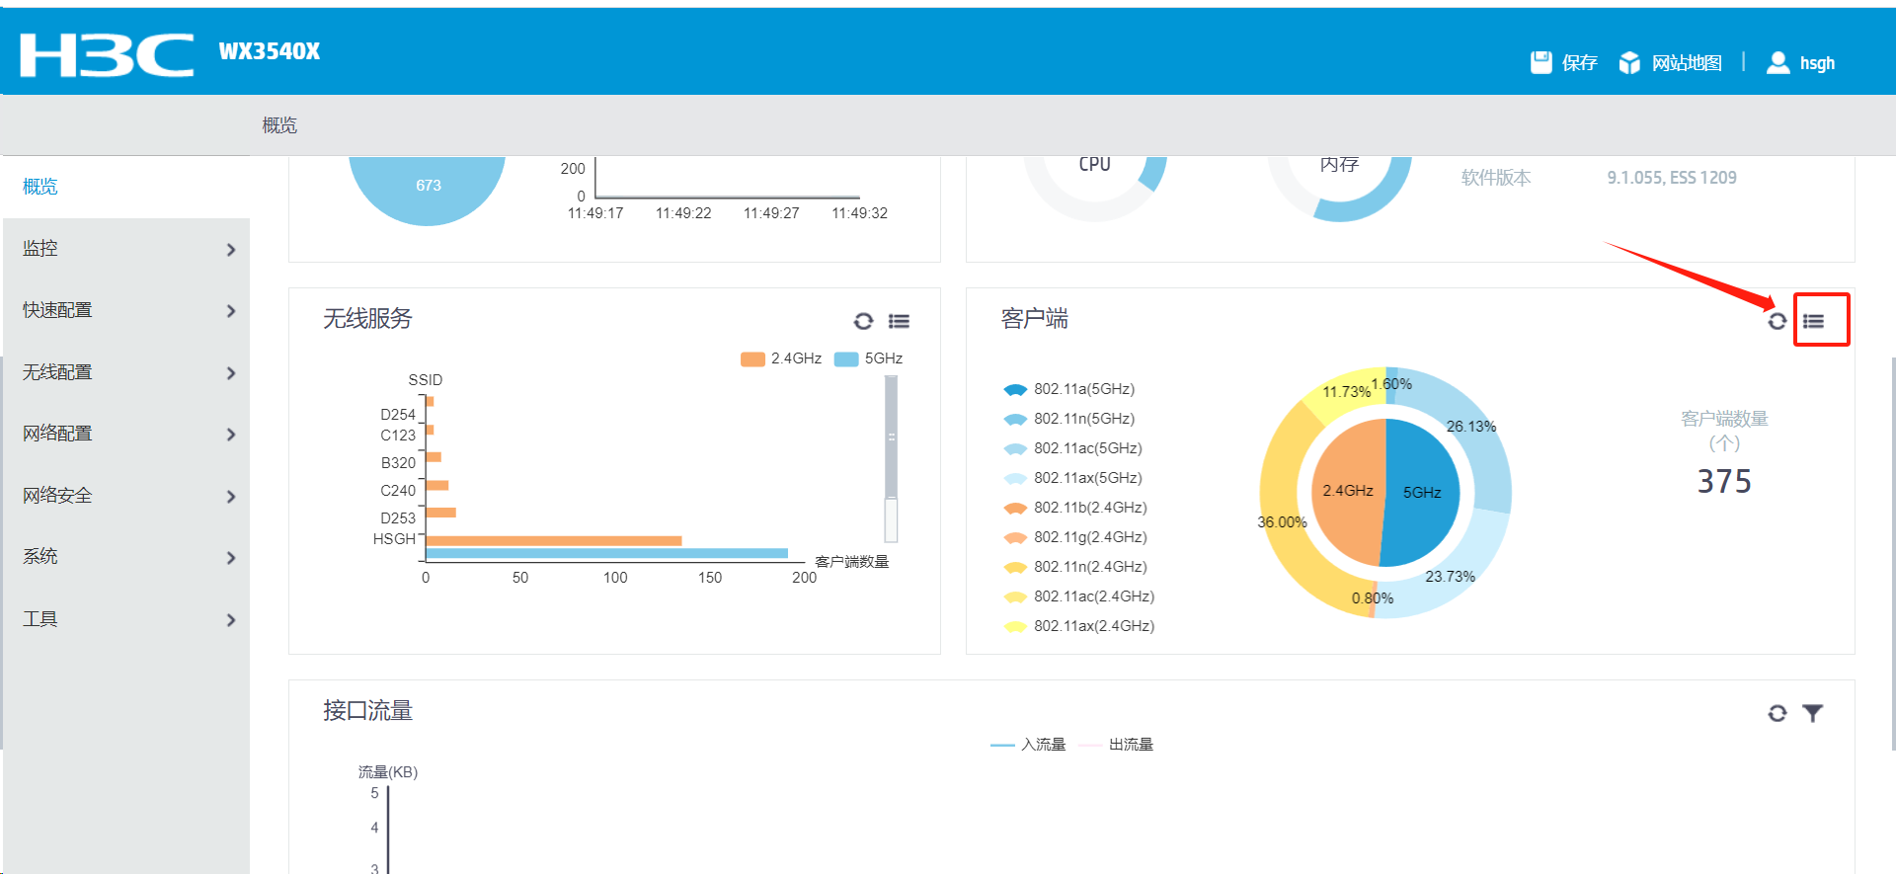Click the D253 SSID label
Image resolution: width=1896 pixels, height=874 pixels.
click(x=398, y=518)
